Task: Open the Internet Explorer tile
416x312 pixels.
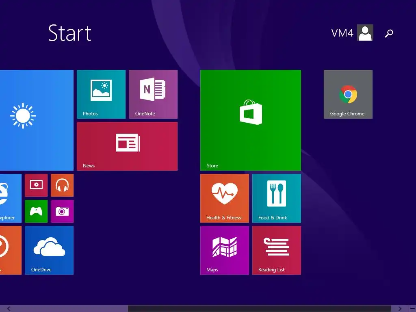Action: coord(11,198)
